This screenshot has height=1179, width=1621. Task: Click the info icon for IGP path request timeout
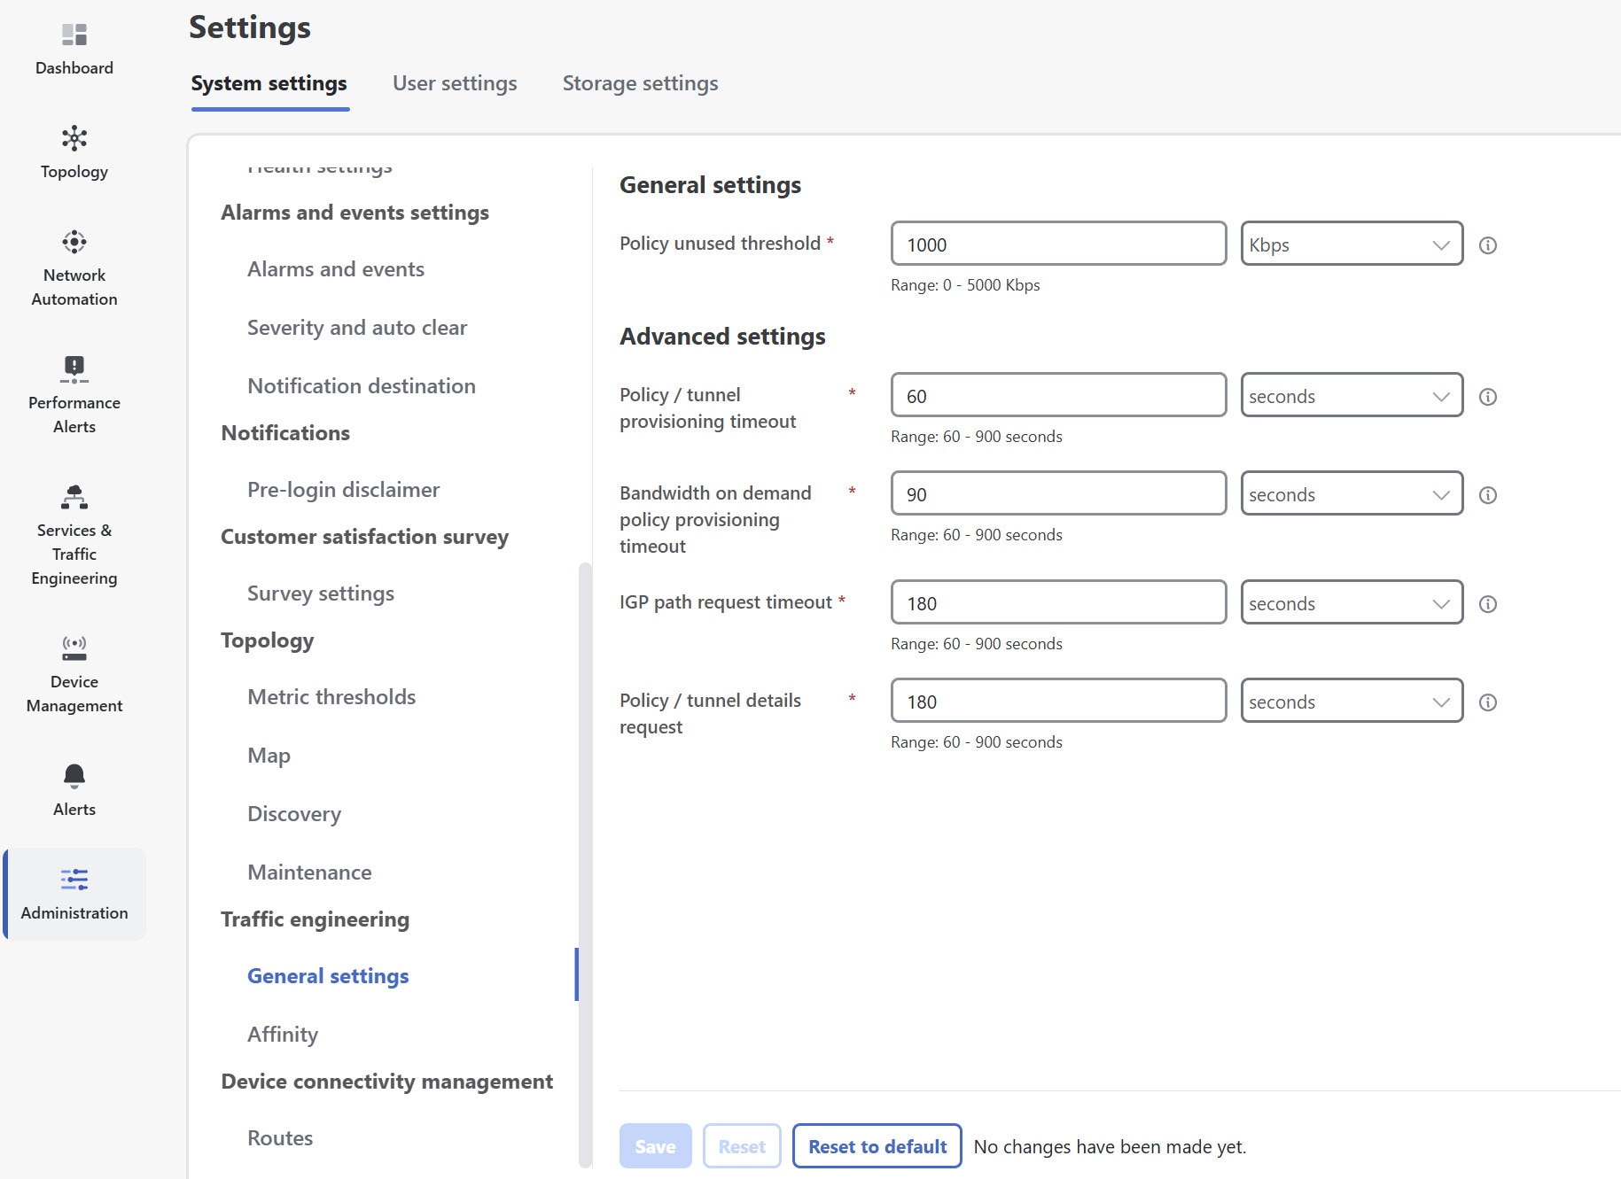click(x=1488, y=604)
